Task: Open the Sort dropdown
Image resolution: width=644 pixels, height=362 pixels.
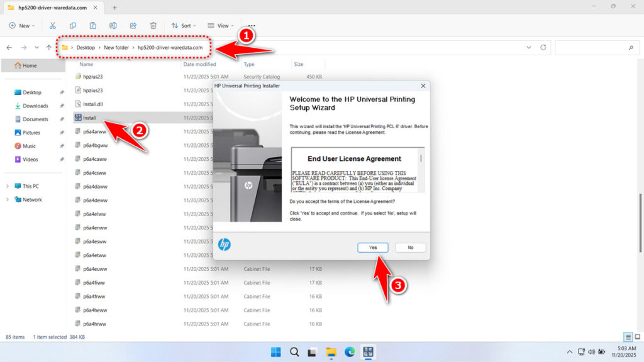Action: tap(184, 25)
